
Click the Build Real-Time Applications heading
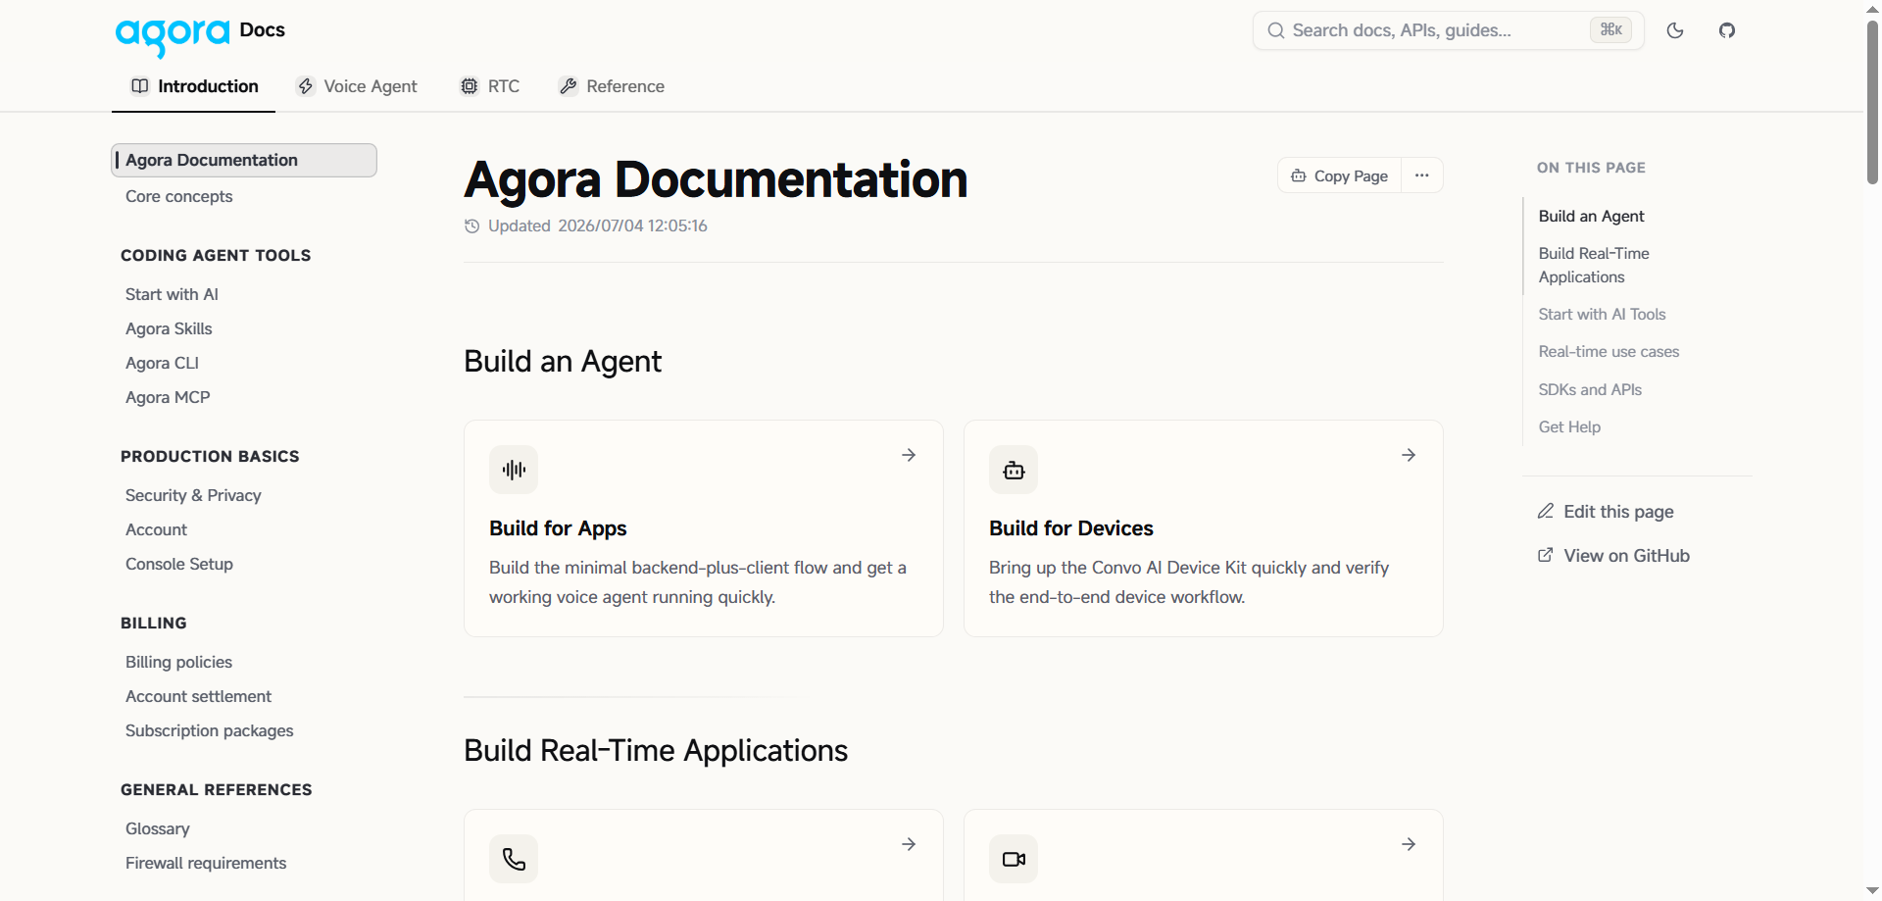pos(656,751)
